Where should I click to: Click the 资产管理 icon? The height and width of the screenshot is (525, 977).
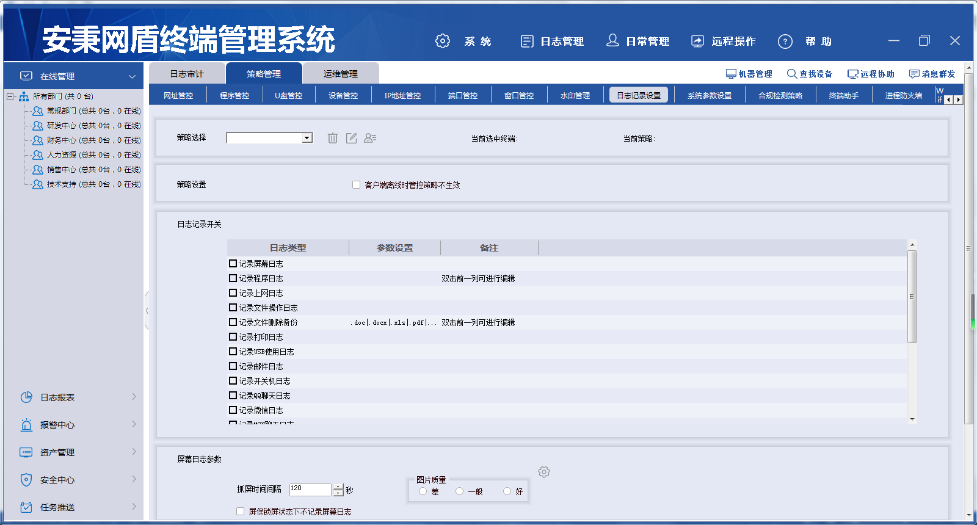(x=26, y=452)
